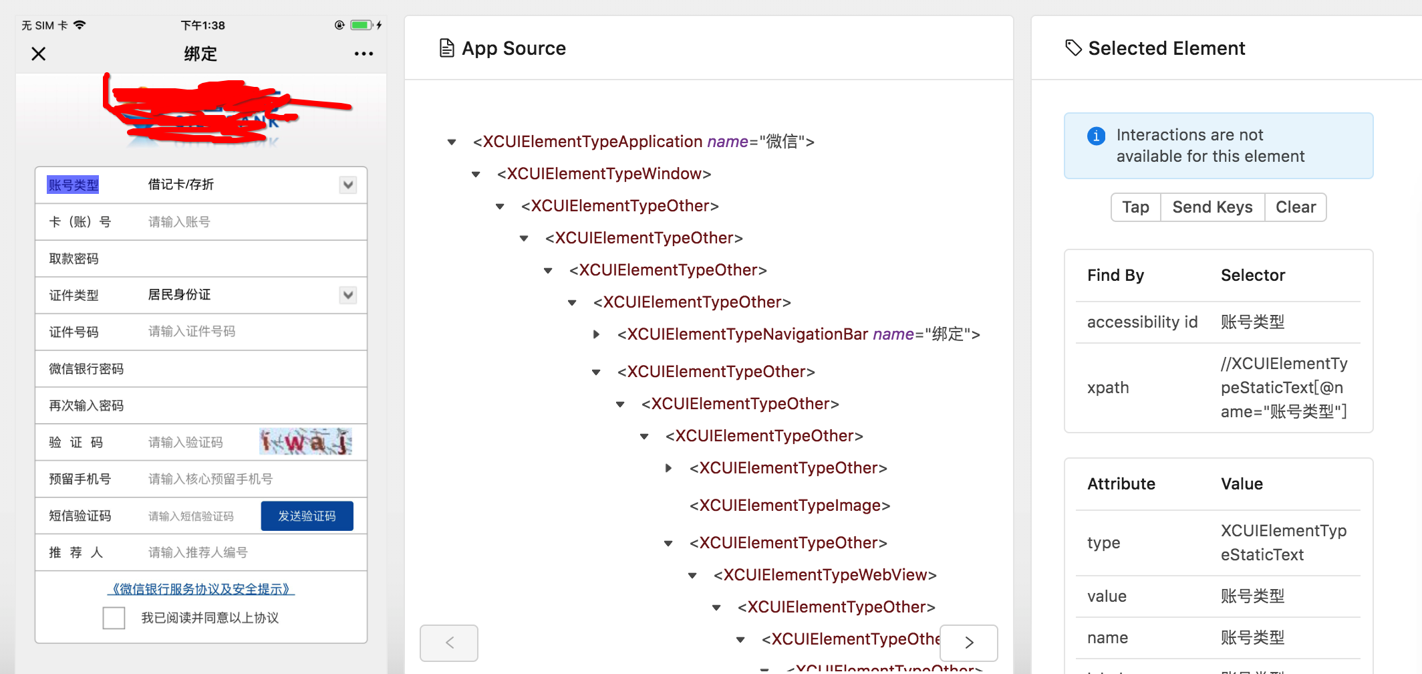Click the captcha image to refresh
The image size is (1422, 674).
[306, 442]
